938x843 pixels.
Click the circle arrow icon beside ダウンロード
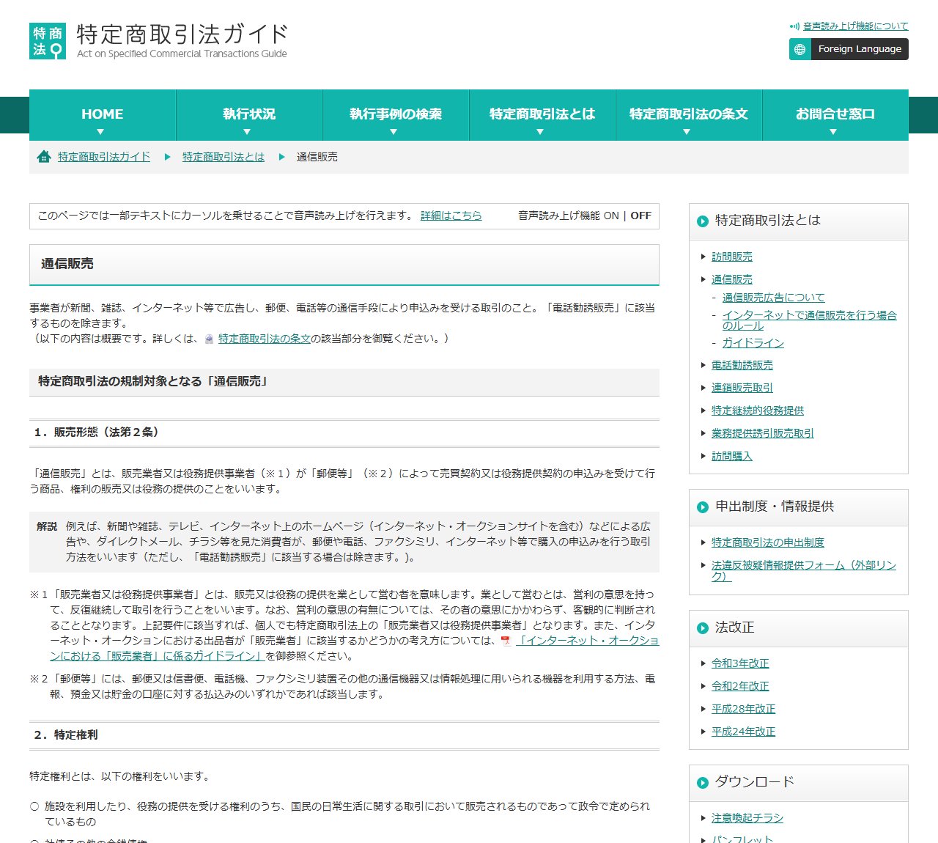point(703,783)
